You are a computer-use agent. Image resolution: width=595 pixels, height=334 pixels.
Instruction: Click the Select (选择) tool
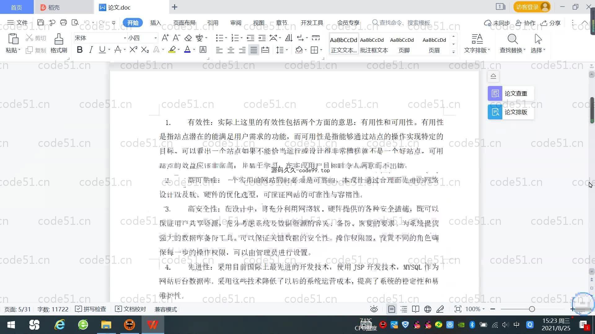tap(538, 43)
